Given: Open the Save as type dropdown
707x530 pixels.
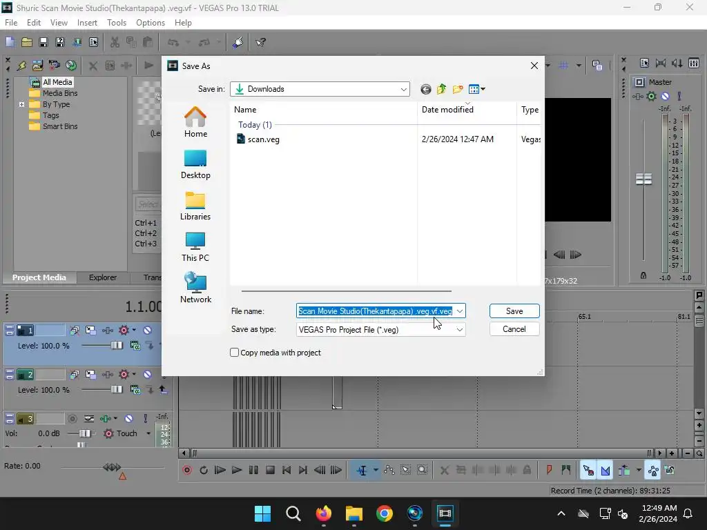Looking at the screenshot, I should point(459,329).
